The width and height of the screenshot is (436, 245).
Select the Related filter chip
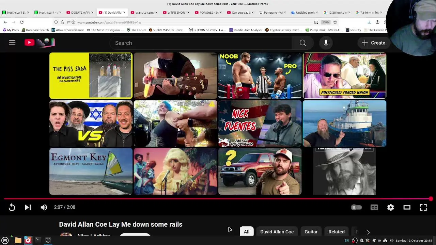coord(337,232)
